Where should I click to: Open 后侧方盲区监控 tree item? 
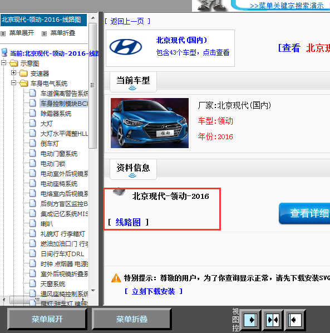tap(65, 204)
